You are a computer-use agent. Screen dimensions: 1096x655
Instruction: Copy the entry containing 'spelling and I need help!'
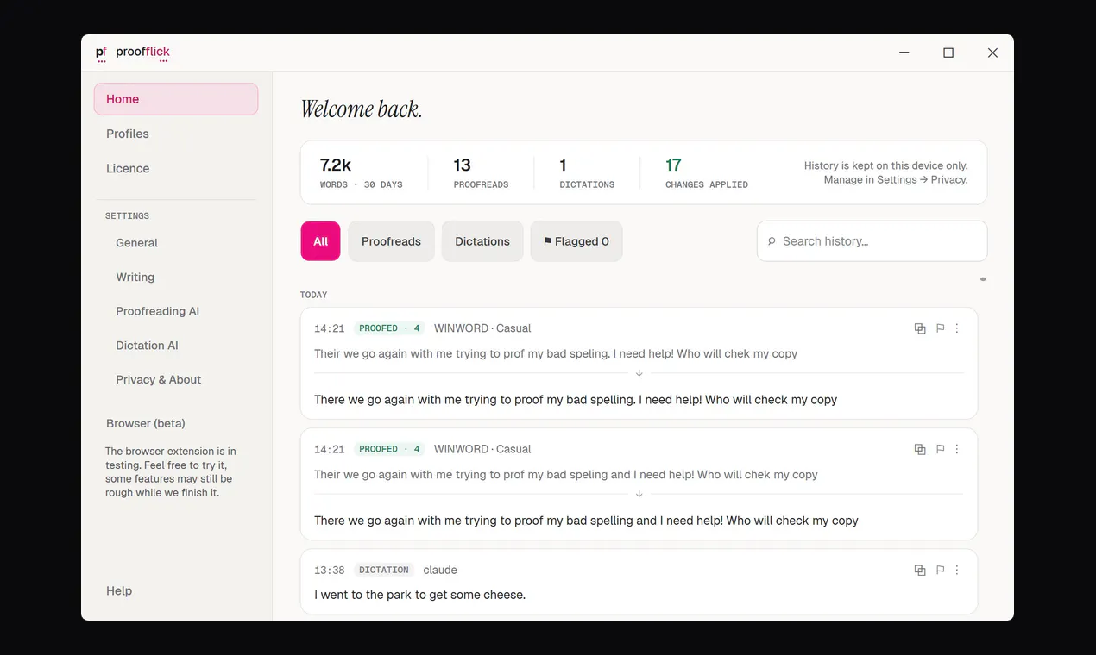(920, 449)
